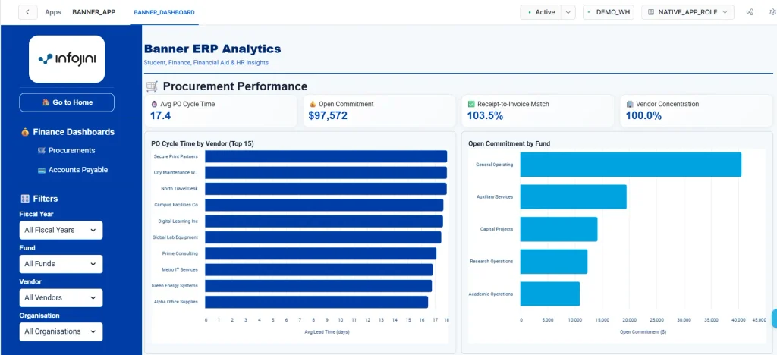
Task: Click the Fund filter label
Action: tap(27, 248)
